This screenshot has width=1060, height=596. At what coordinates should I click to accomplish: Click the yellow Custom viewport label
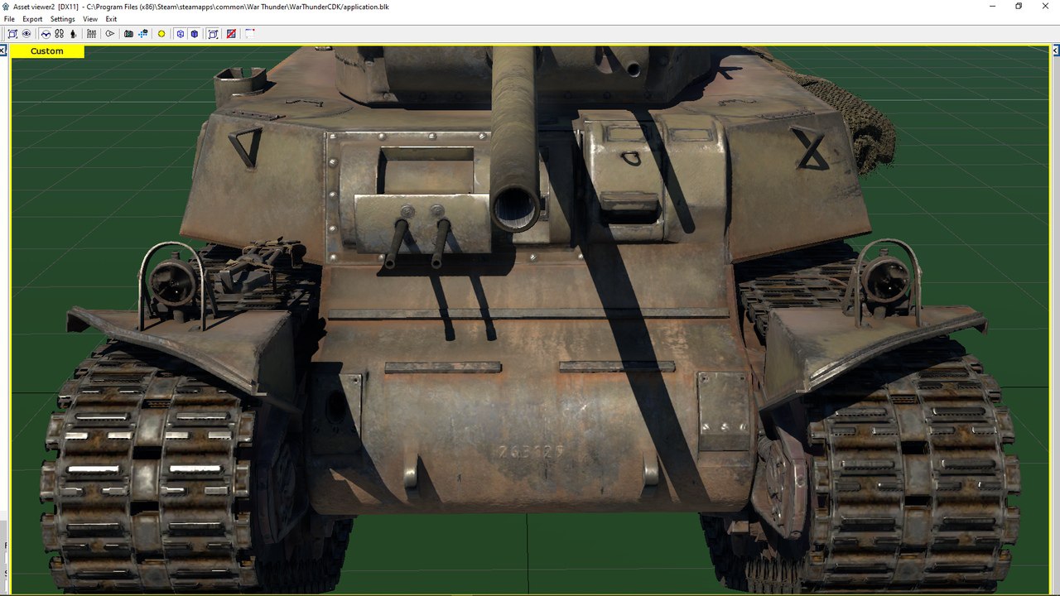pyautogui.click(x=47, y=51)
